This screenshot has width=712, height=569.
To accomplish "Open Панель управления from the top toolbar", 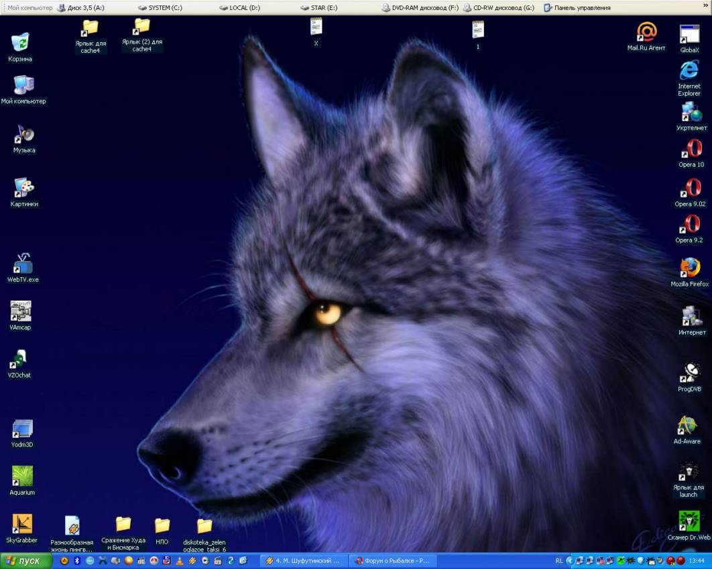I will pos(577,8).
